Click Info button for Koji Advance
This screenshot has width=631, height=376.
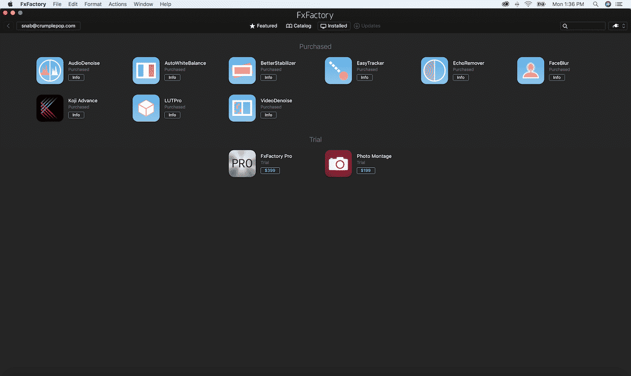pyautogui.click(x=76, y=115)
